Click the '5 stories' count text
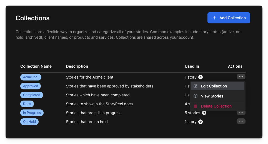This screenshot has height=144, width=268. (192, 113)
